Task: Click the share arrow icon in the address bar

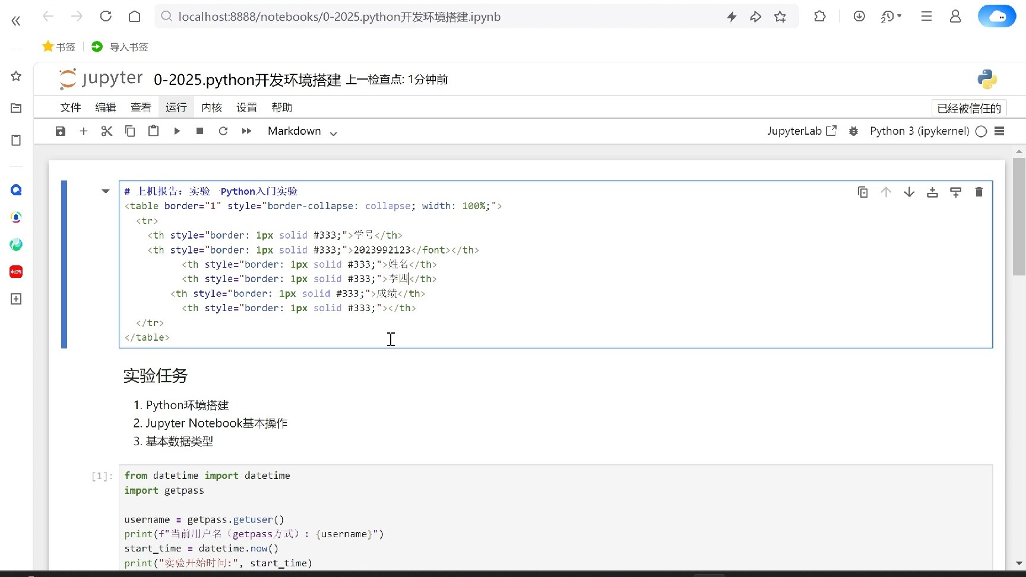Action: point(755,17)
